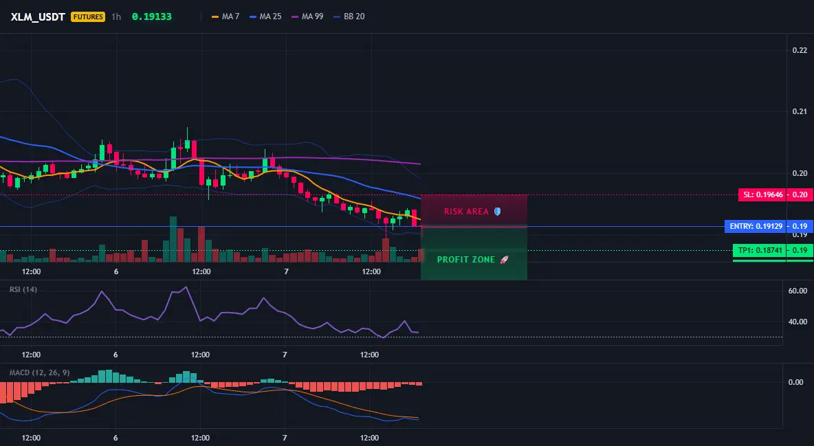Click the 0.21 price axis label

pos(800,111)
